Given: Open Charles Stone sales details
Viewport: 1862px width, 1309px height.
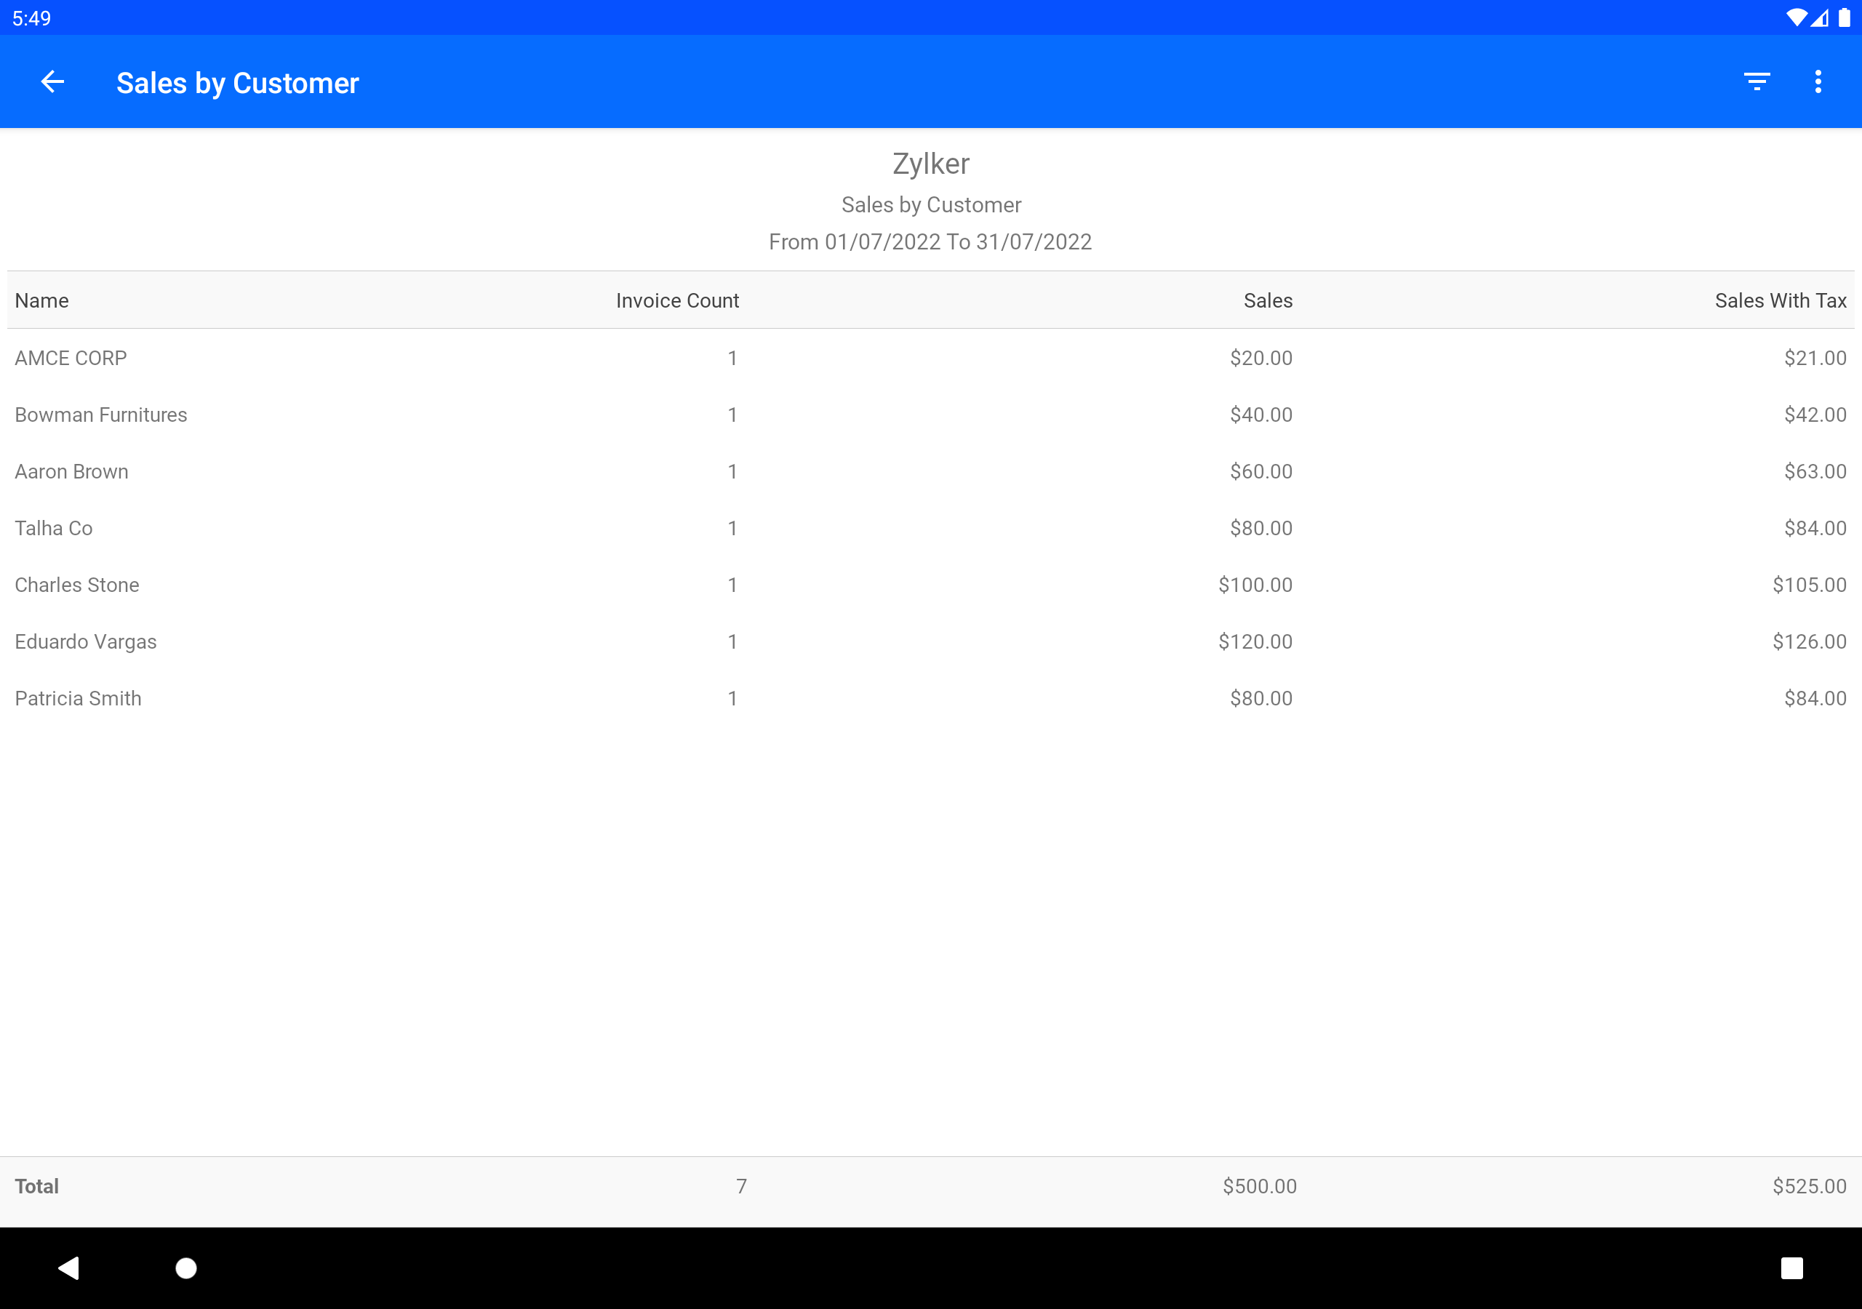Looking at the screenshot, I should (931, 585).
